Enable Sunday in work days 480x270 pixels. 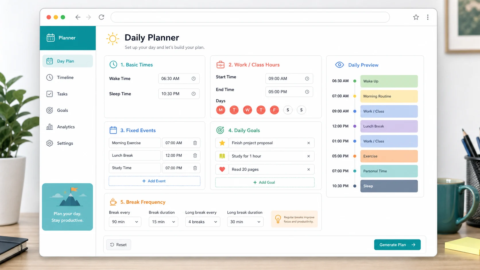301,110
